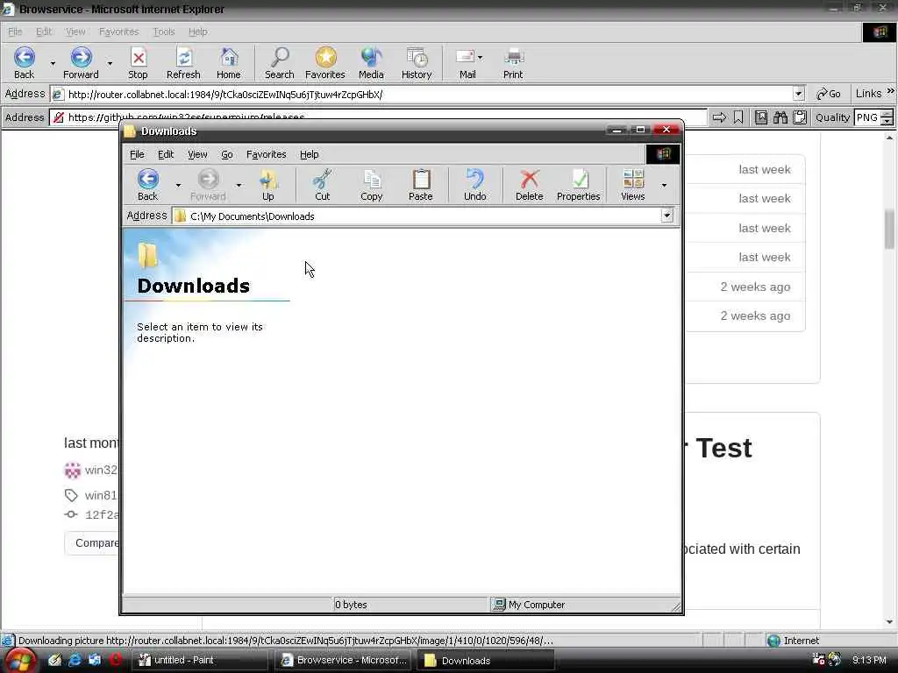Click the Copy toolbar icon
The height and width of the screenshot is (673, 898).
371,185
